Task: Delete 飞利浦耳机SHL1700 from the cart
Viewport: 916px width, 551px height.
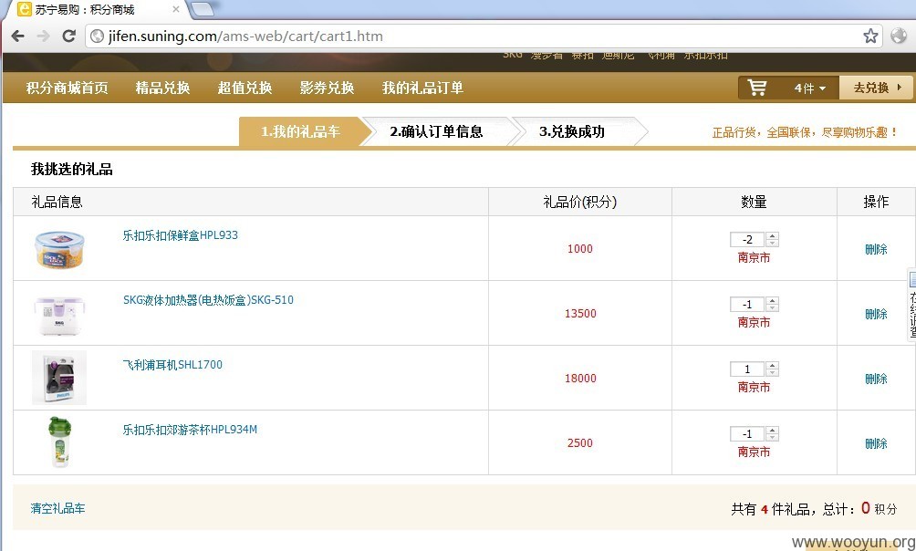Action: click(x=876, y=379)
